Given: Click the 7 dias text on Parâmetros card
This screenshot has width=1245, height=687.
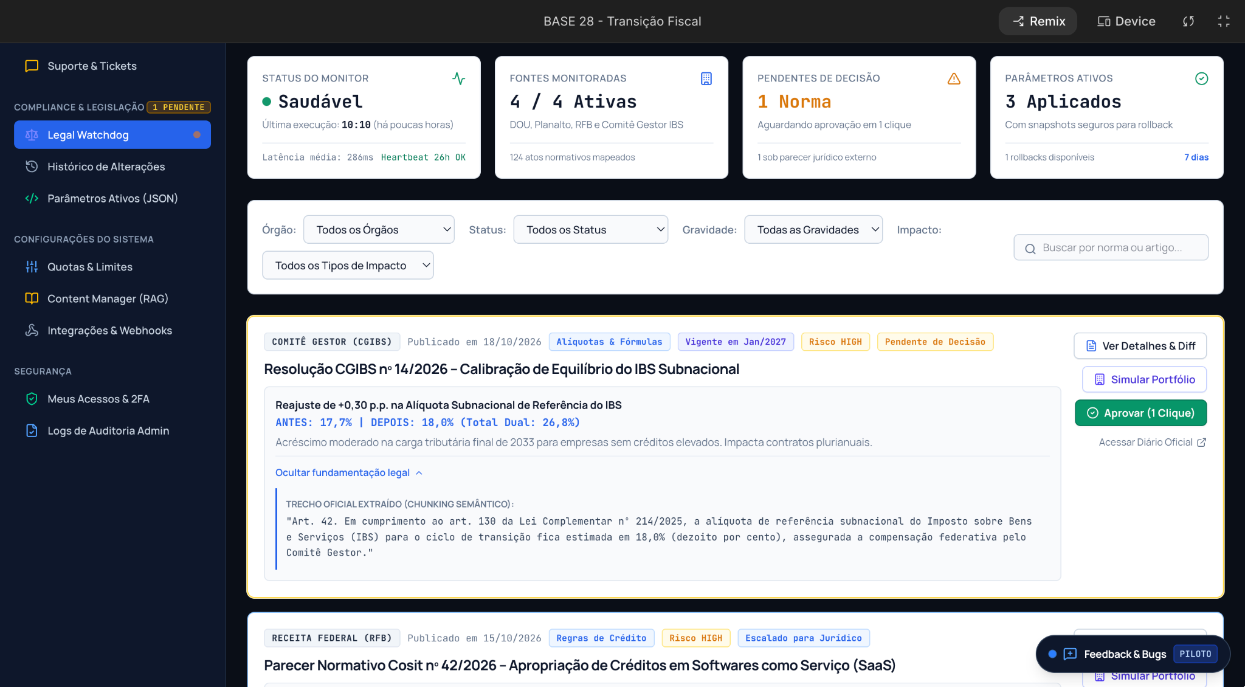Looking at the screenshot, I should (x=1196, y=157).
